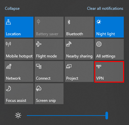Click the brightness slider handle

[x=107, y=116]
